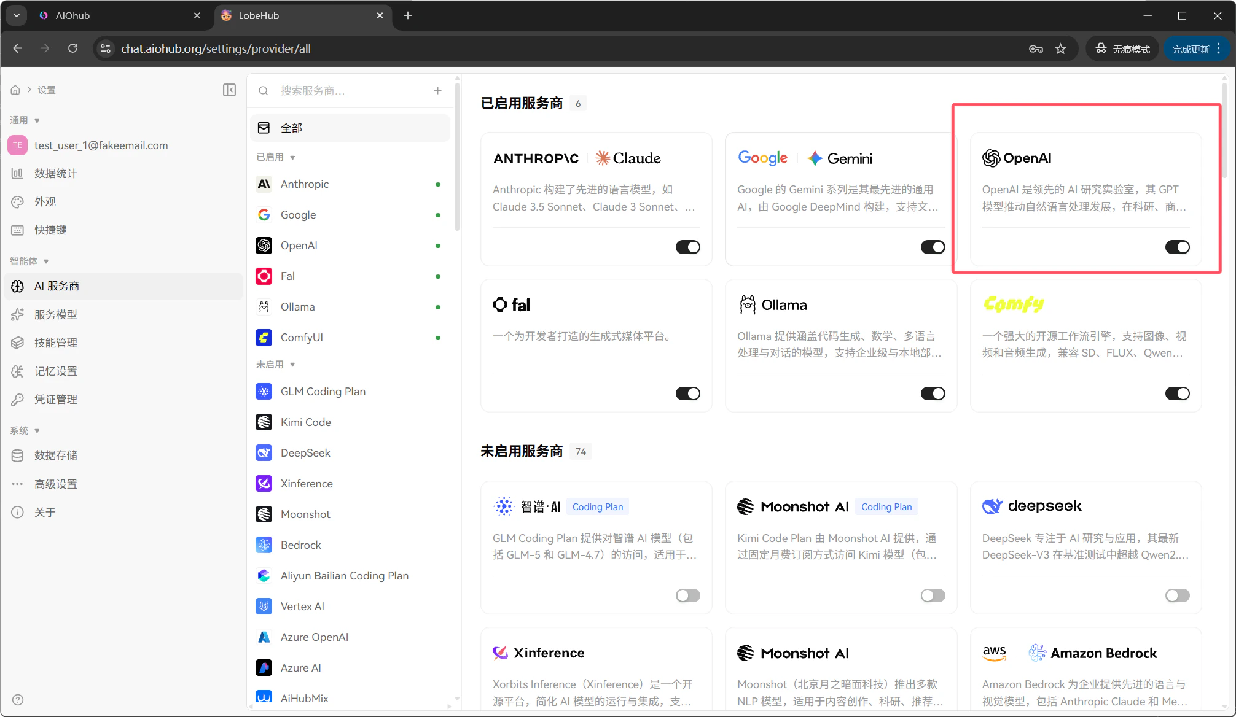Open the password key icon in address bar
Image resolution: width=1236 pixels, height=717 pixels.
point(1036,49)
